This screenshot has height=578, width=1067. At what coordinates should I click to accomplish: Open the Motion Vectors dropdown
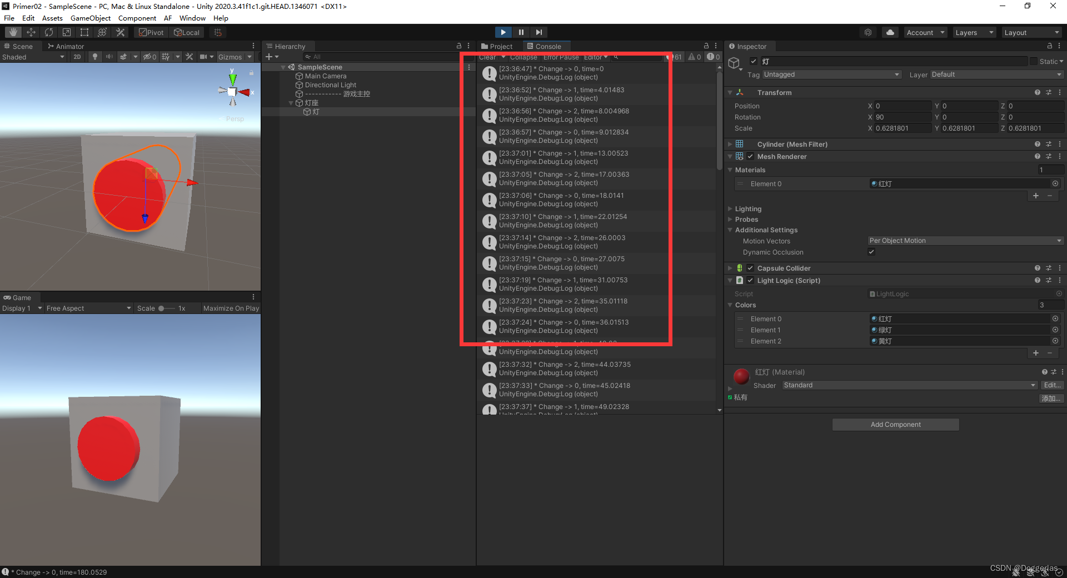(x=966, y=241)
